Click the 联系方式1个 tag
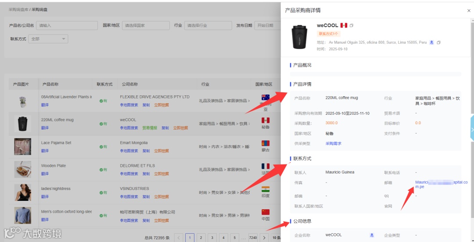Viewport: 474px width, 242px height. pyautogui.click(x=328, y=34)
